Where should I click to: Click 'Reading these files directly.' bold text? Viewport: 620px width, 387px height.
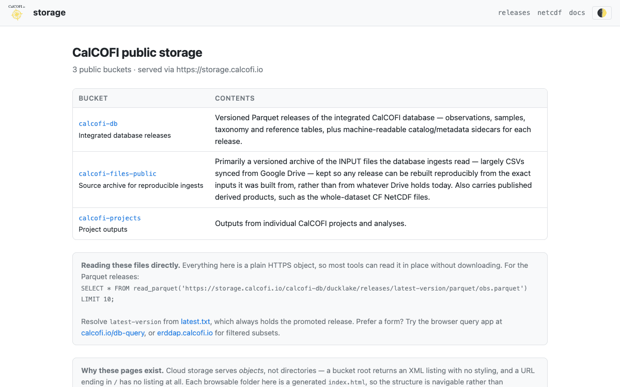pyautogui.click(x=131, y=266)
